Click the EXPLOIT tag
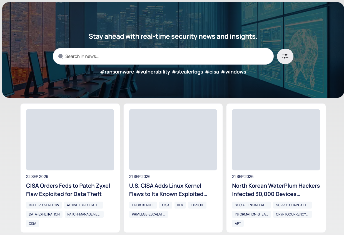 click(x=197, y=205)
